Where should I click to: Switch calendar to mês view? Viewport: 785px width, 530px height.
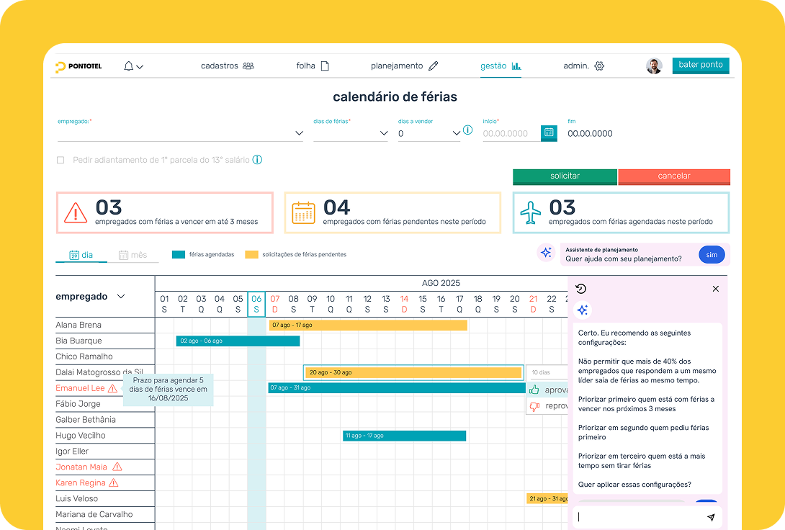pyautogui.click(x=133, y=254)
